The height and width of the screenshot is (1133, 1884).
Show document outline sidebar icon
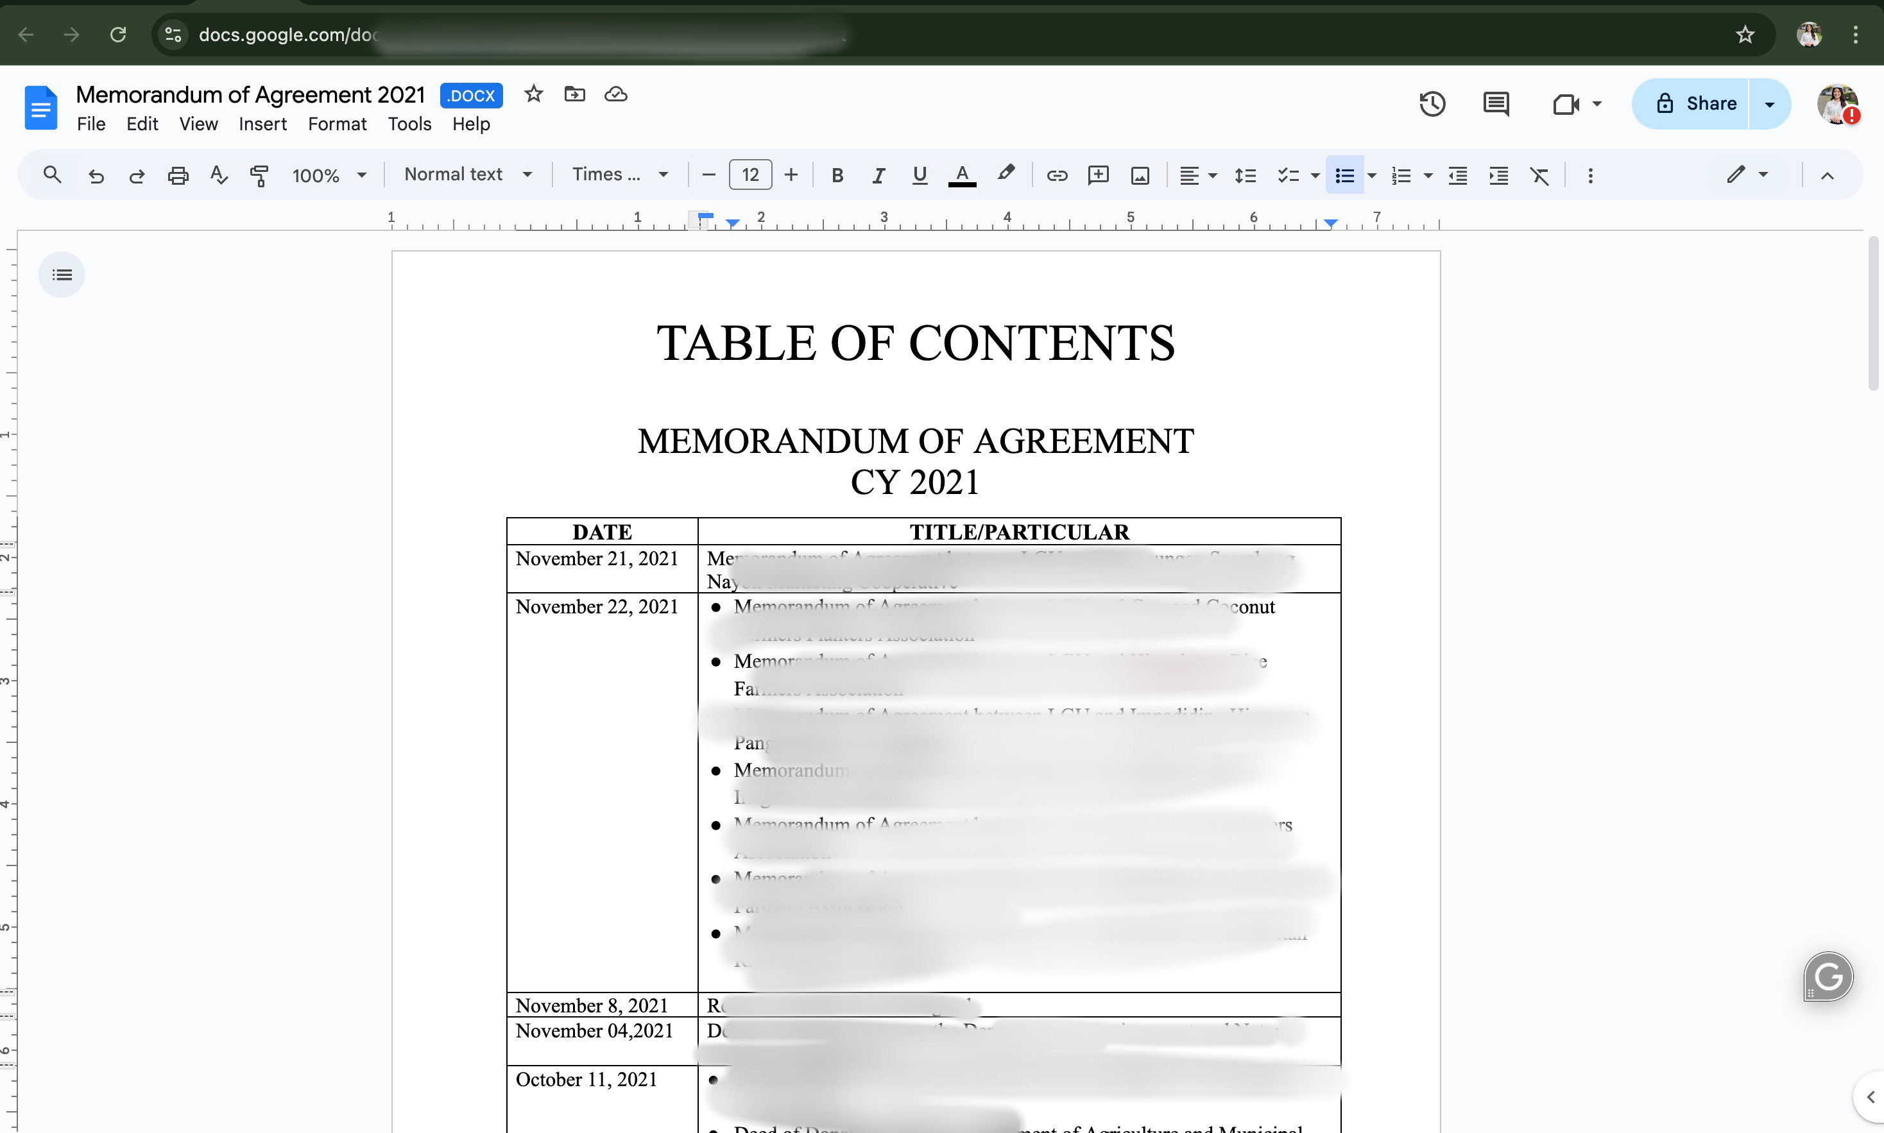62,275
